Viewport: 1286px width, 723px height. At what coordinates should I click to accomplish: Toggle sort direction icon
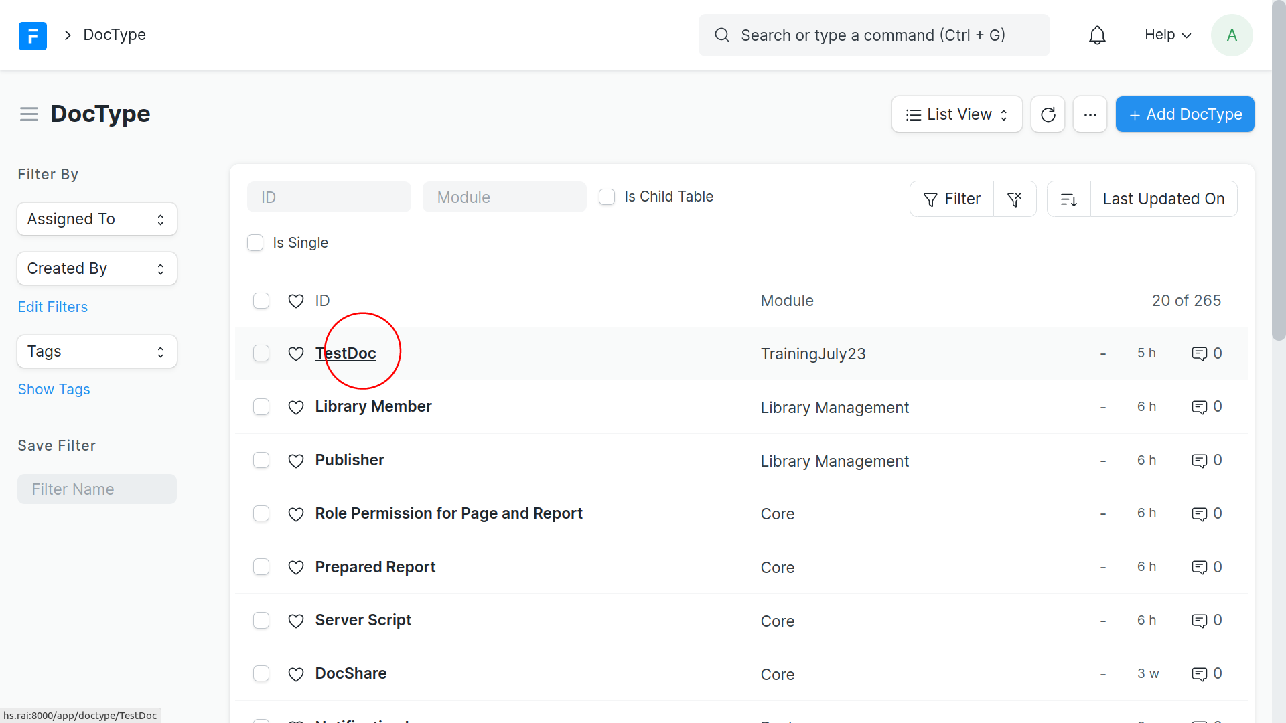[1068, 199]
